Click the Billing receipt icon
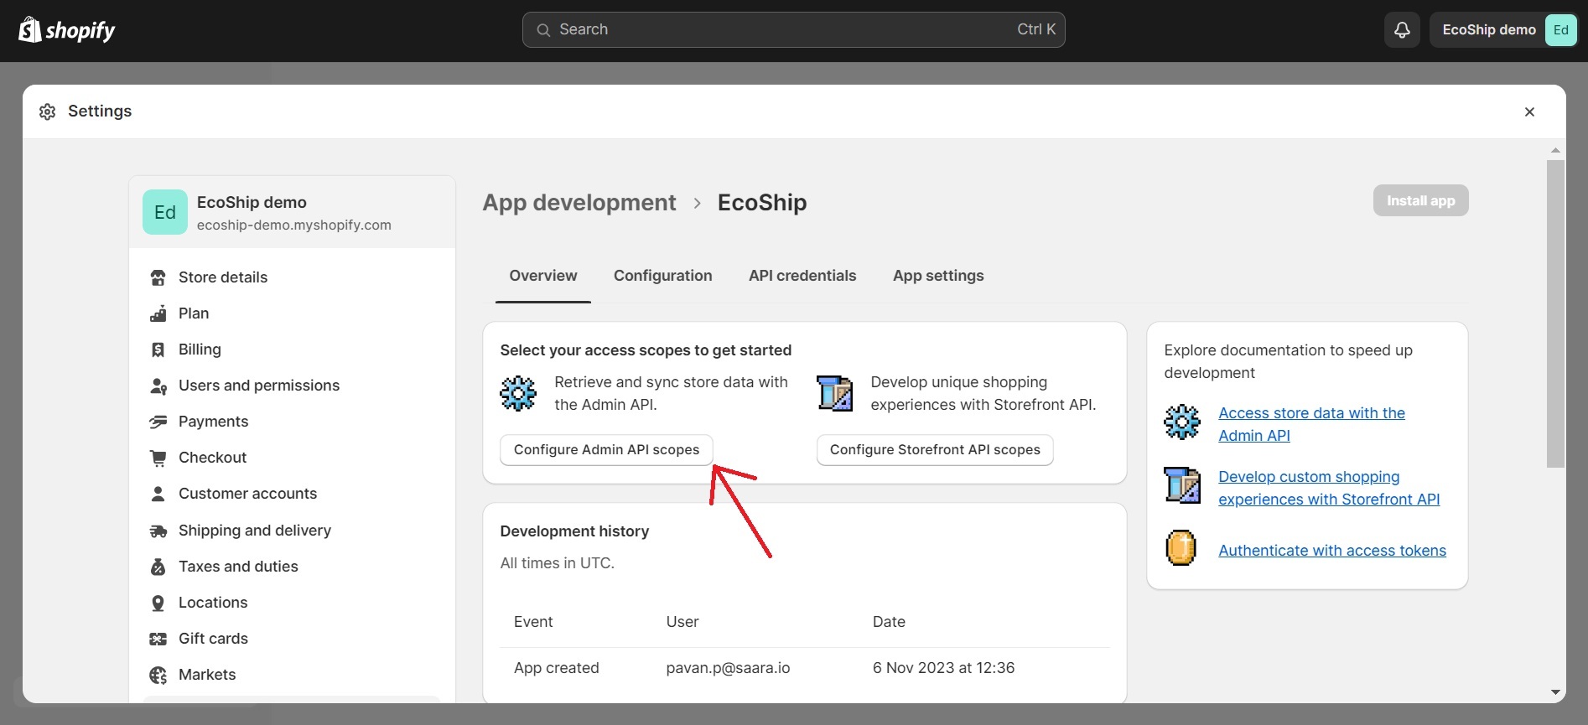This screenshot has width=1588, height=725. tap(158, 350)
